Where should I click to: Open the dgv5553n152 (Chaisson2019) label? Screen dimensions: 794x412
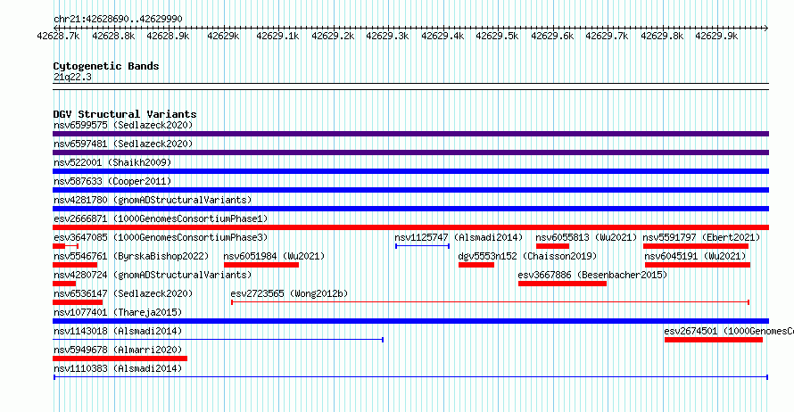coord(527,256)
